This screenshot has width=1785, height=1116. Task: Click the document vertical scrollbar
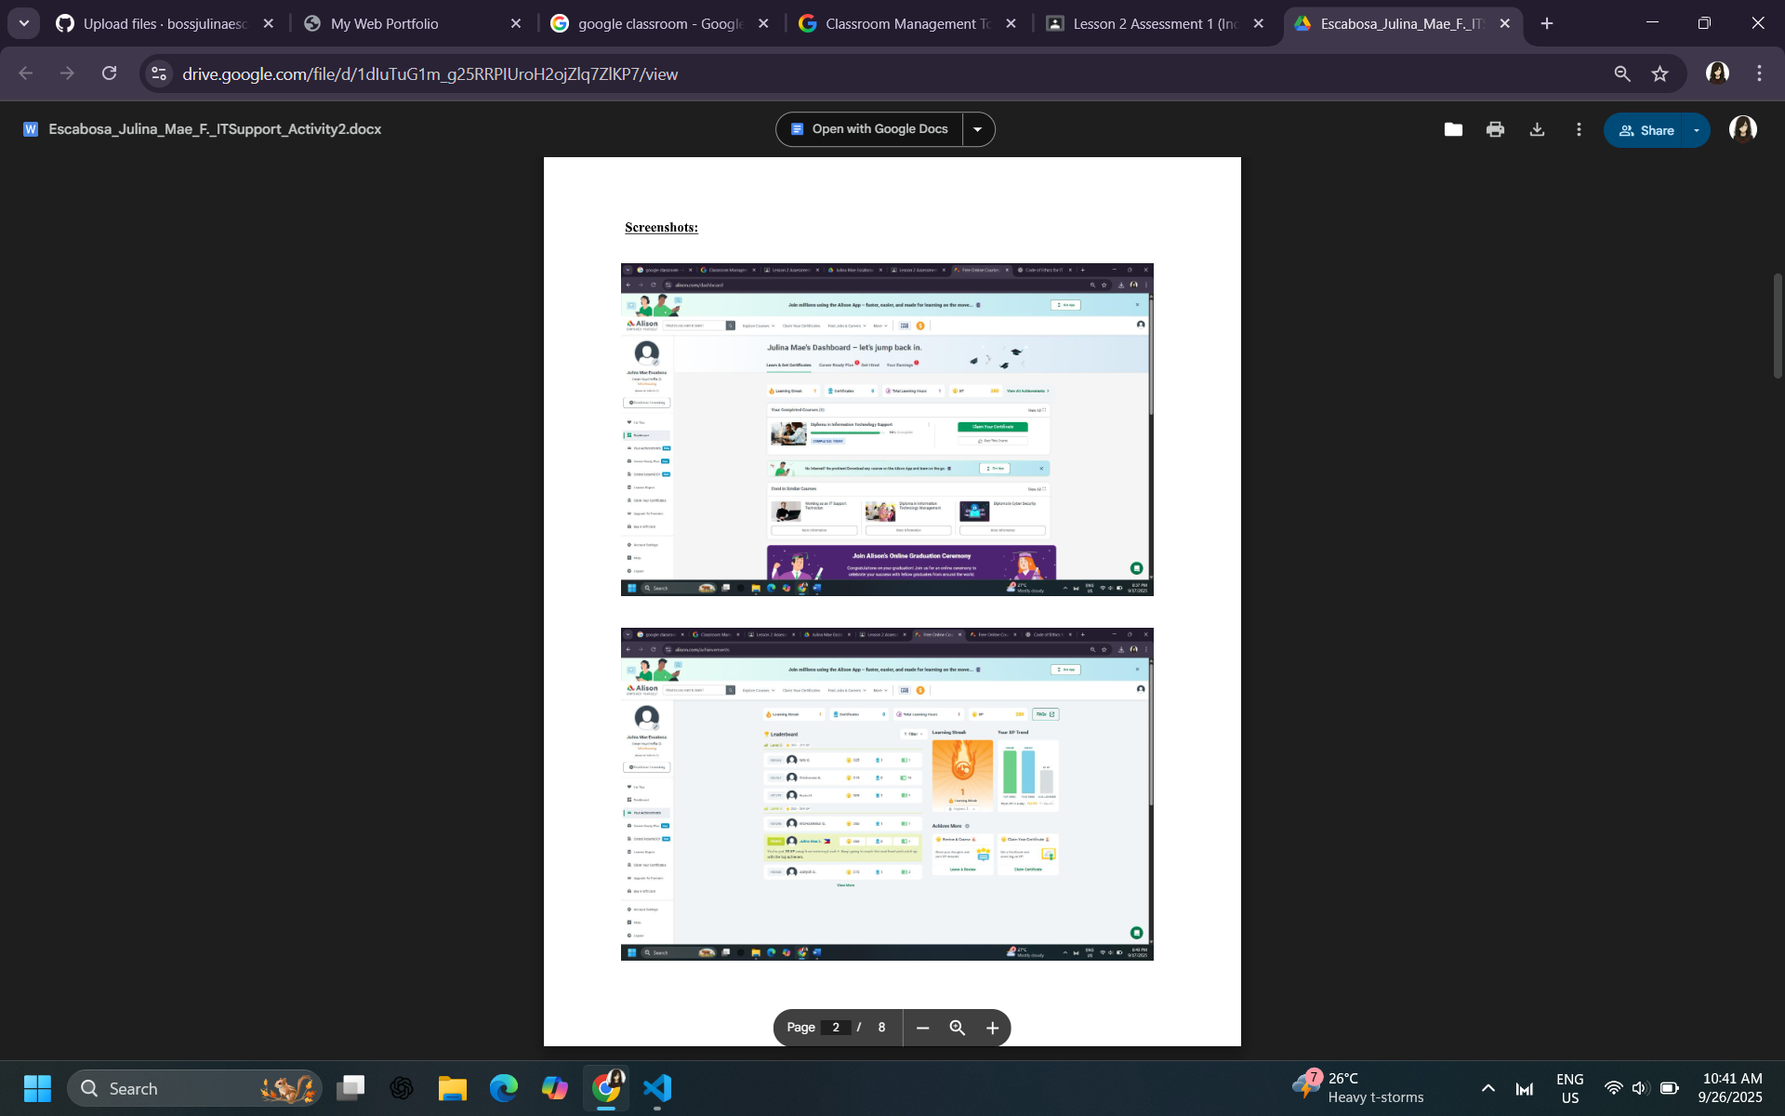1778,325
